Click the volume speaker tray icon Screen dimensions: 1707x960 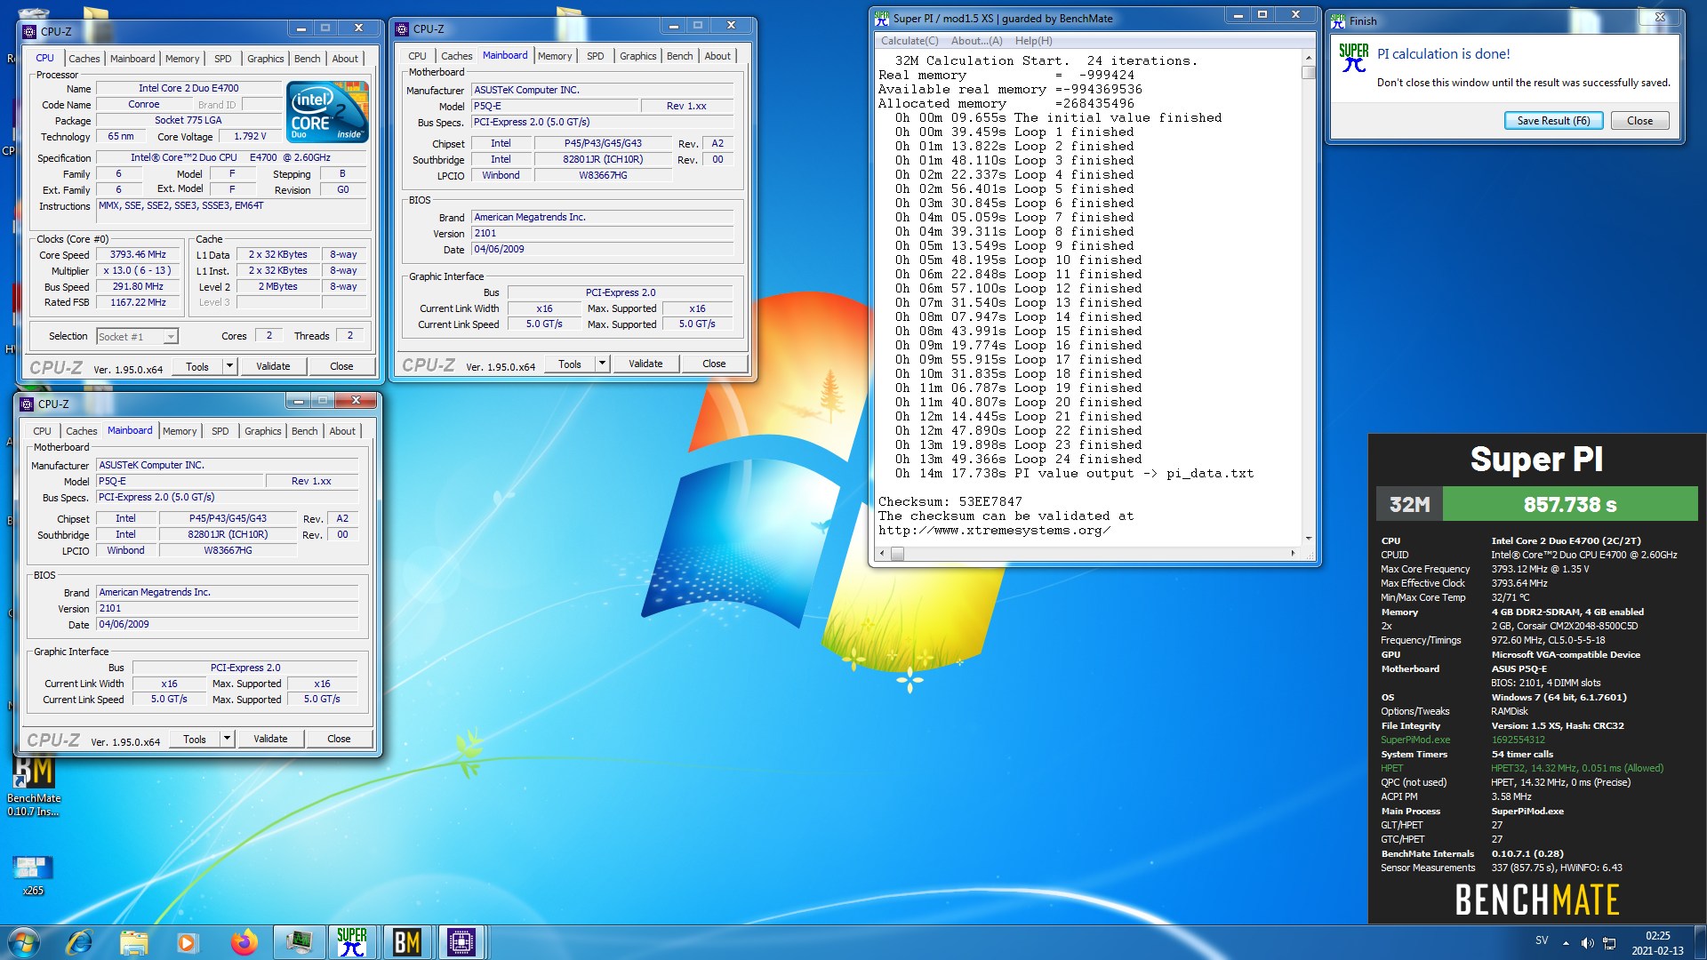tap(1587, 942)
